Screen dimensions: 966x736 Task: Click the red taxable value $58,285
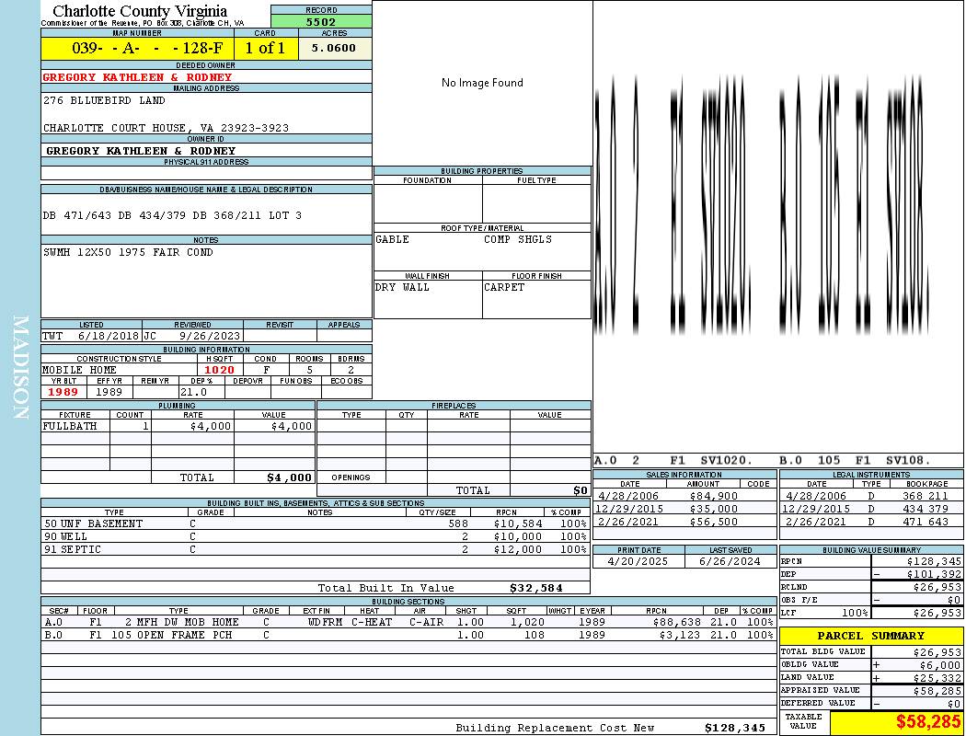(x=927, y=722)
